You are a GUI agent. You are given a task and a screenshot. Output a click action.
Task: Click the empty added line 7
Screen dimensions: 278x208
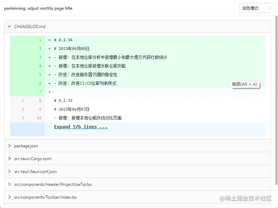coord(138,92)
